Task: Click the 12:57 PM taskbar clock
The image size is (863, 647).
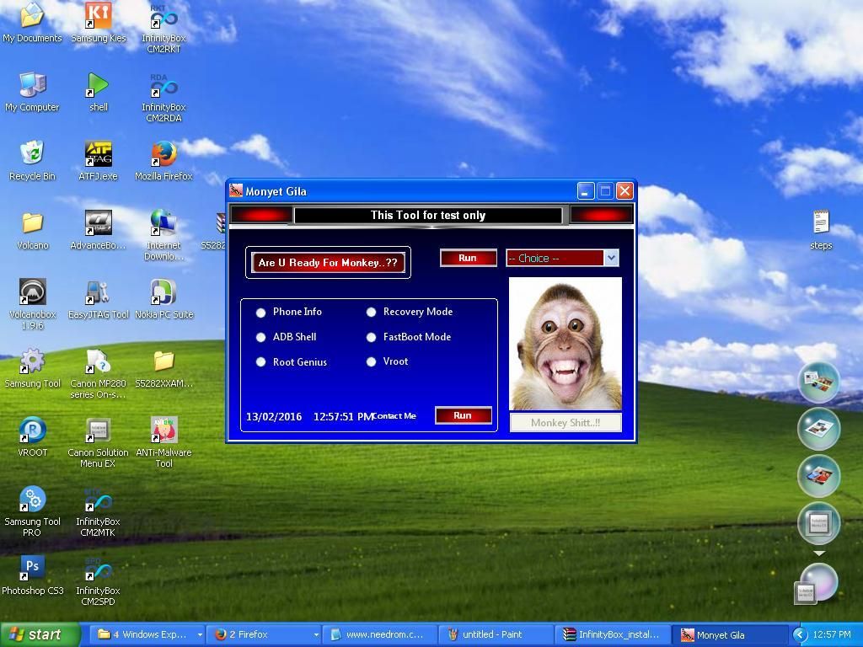Action: [832, 635]
